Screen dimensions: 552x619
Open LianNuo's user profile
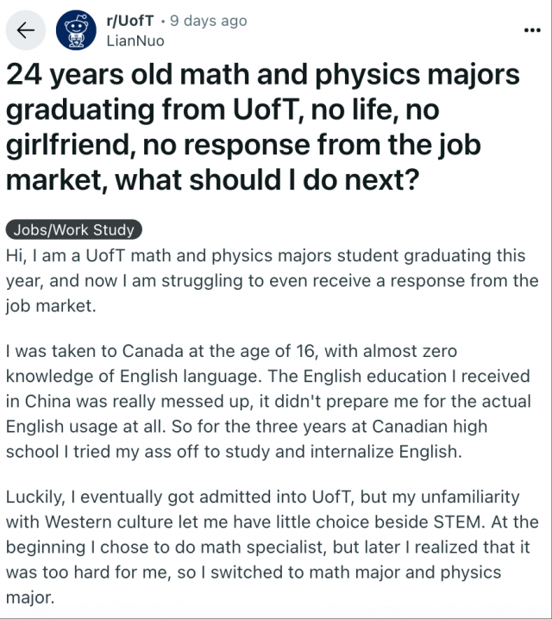click(x=134, y=41)
